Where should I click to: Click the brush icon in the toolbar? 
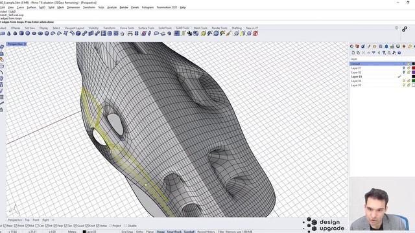(x=229, y=34)
